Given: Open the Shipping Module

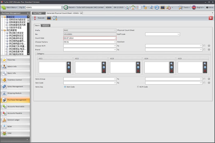Looking at the screenshot, I should coord(15,93).
